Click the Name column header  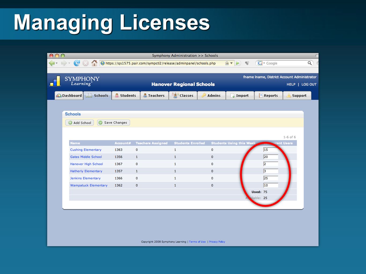pyautogui.click(x=75, y=143)
